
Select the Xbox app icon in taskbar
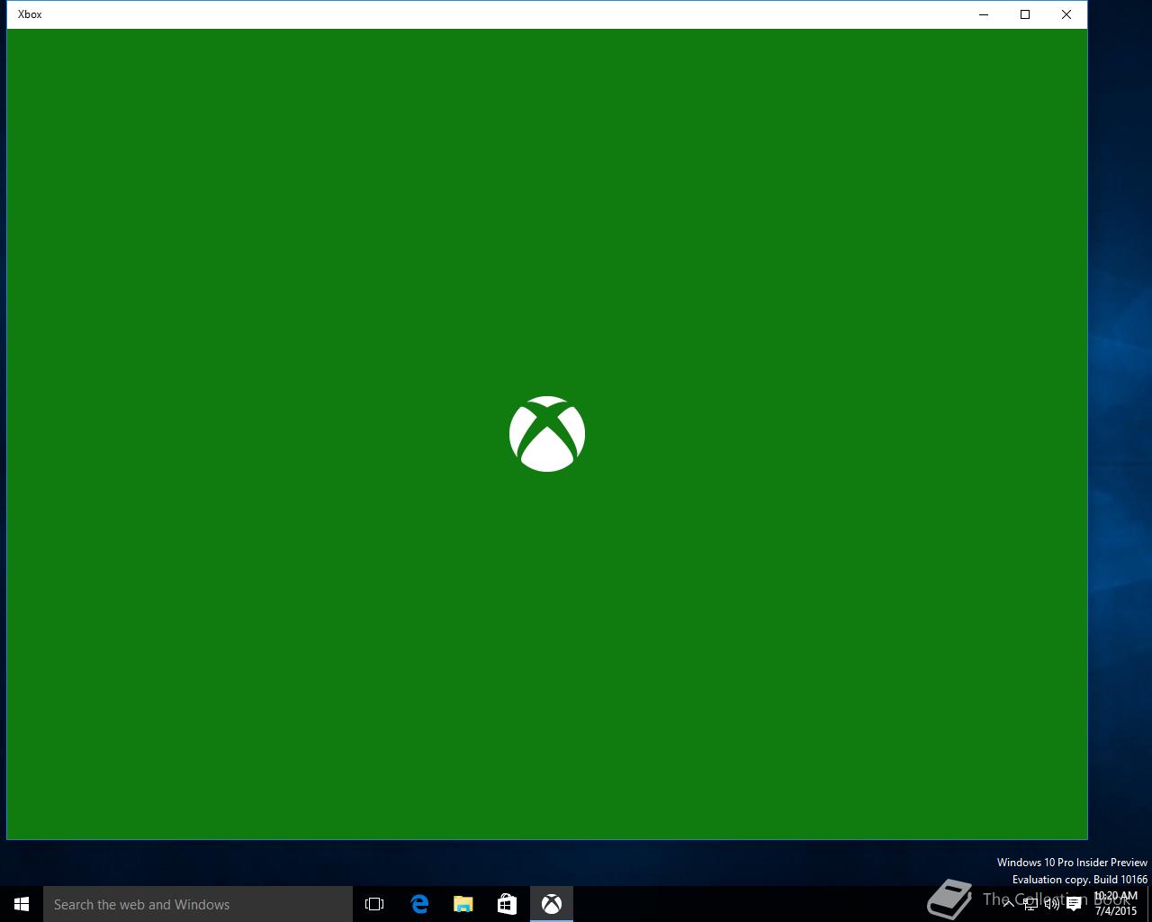point(552,904)
